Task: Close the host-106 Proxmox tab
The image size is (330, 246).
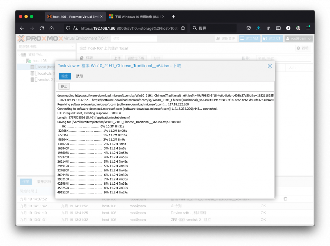Action: coord(102,17)
